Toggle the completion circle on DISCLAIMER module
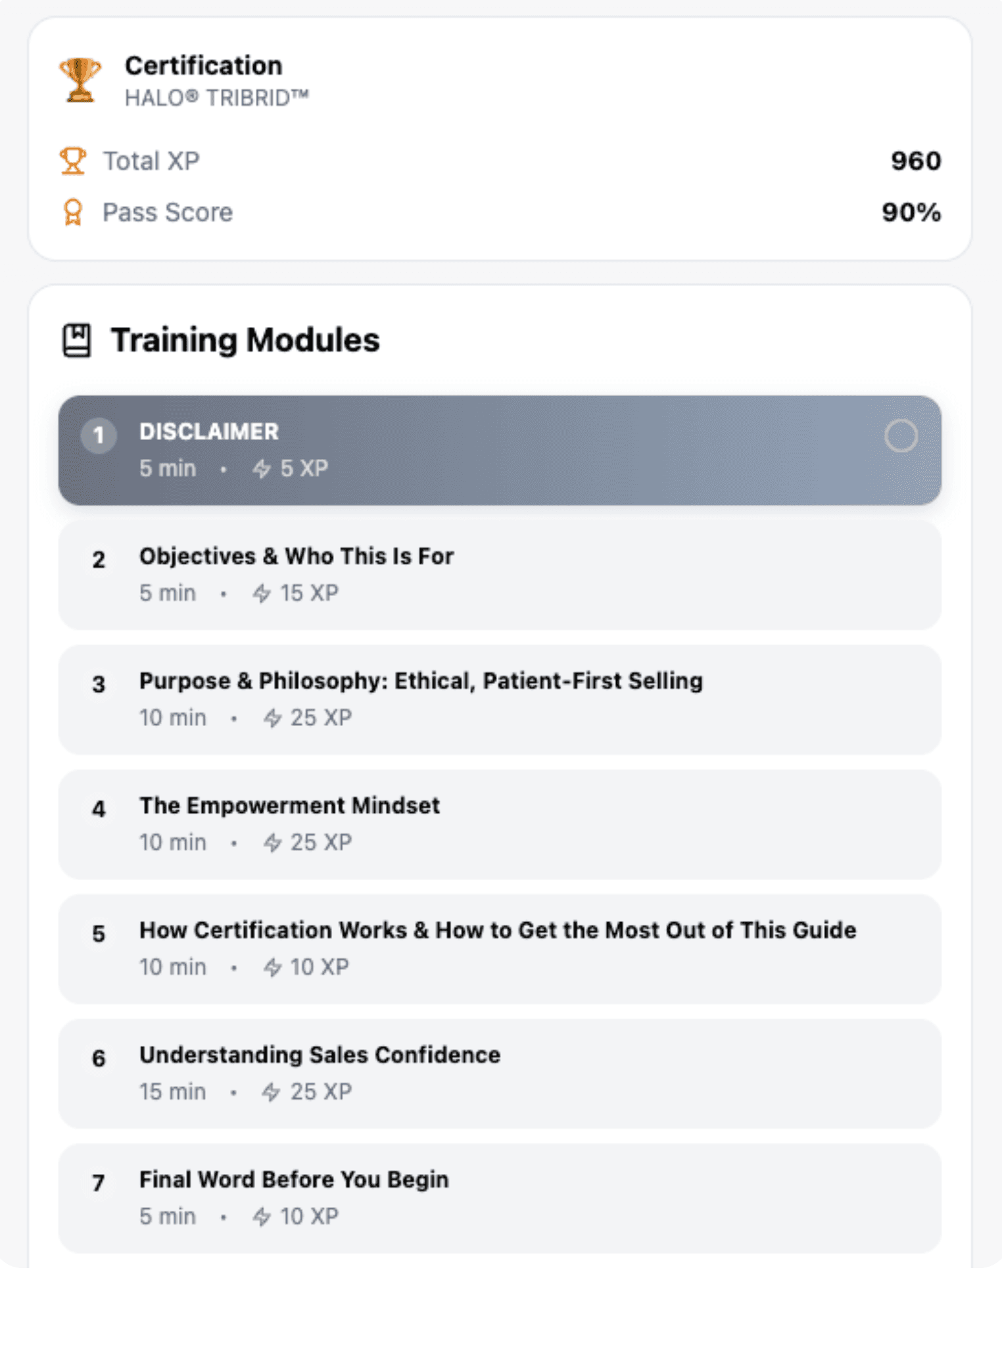This screenshot has height=1347, width=1002. (901, 435)
